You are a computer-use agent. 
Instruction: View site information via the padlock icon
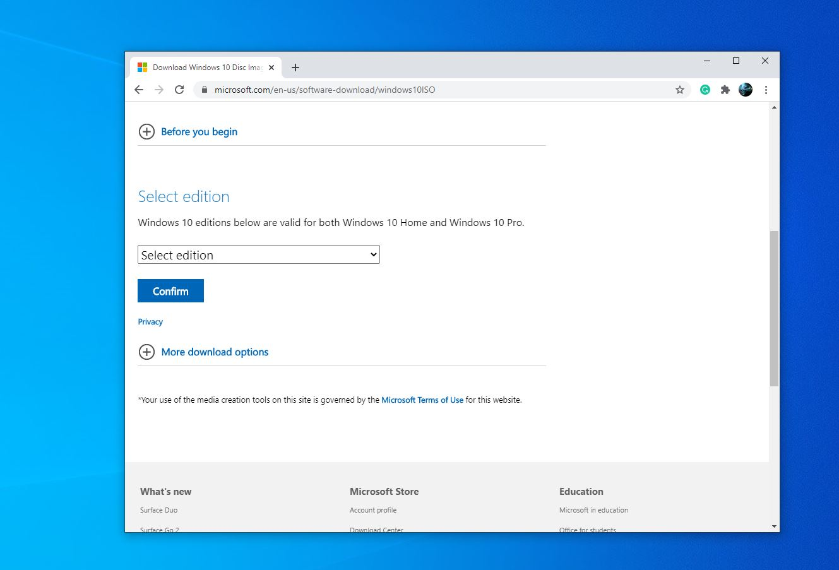(203, 90)
